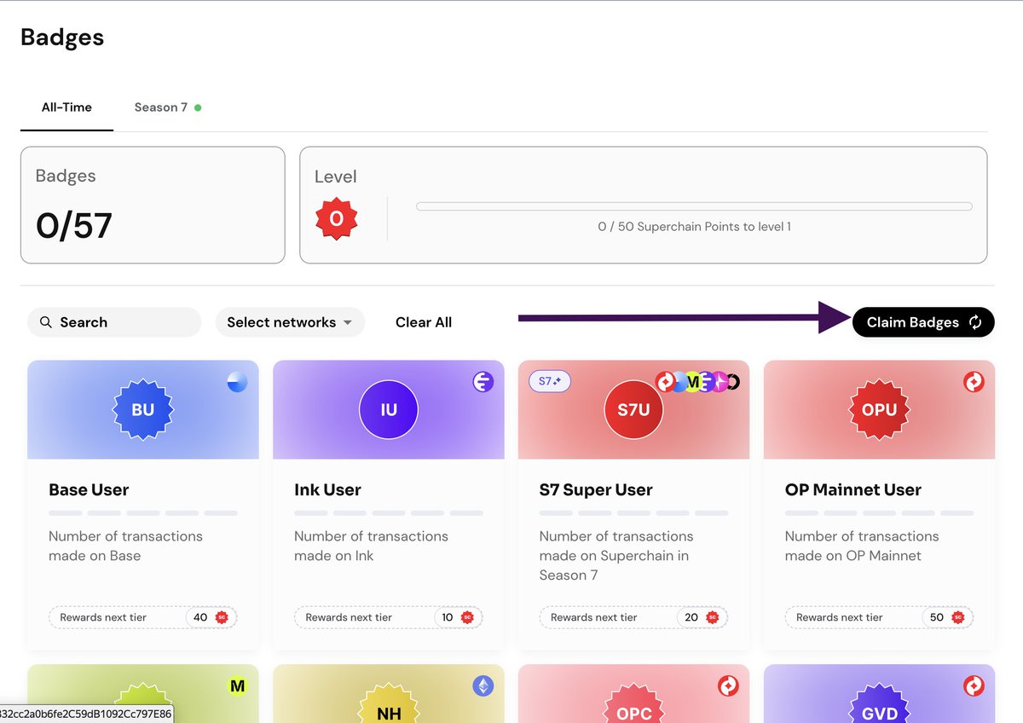Screen dimensions: 1023x723
Task: Switch to the Season 7 tab
Action: (168, 107)
